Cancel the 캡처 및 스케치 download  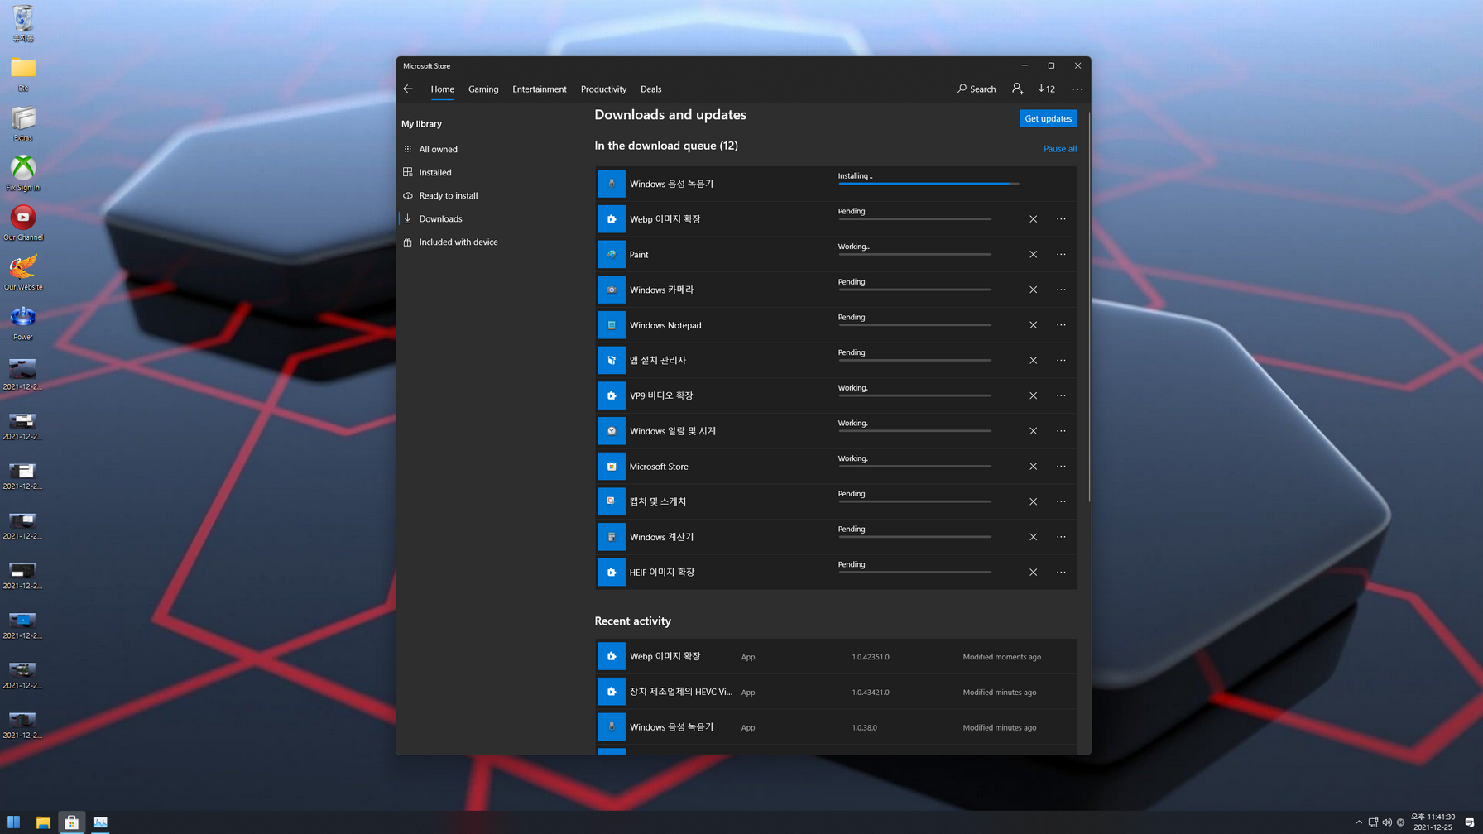coord(1033,501)
